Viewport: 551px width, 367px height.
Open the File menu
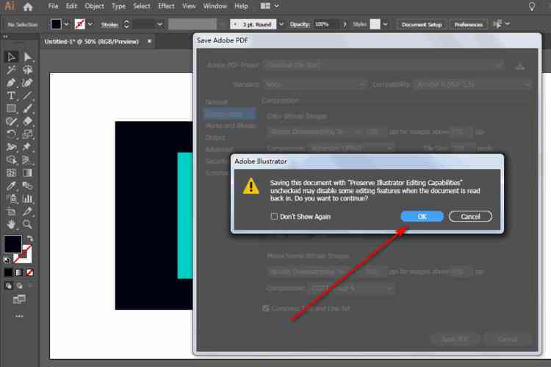53,6
